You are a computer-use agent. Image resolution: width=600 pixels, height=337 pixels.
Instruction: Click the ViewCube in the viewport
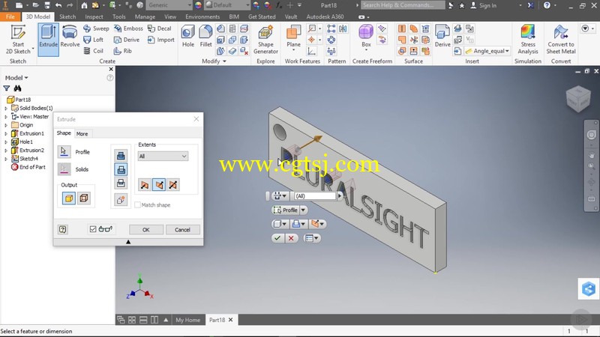(x=578, y=99)
